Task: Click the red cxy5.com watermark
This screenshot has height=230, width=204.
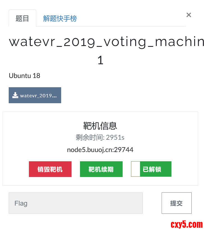Action: [x=187, y=224]
